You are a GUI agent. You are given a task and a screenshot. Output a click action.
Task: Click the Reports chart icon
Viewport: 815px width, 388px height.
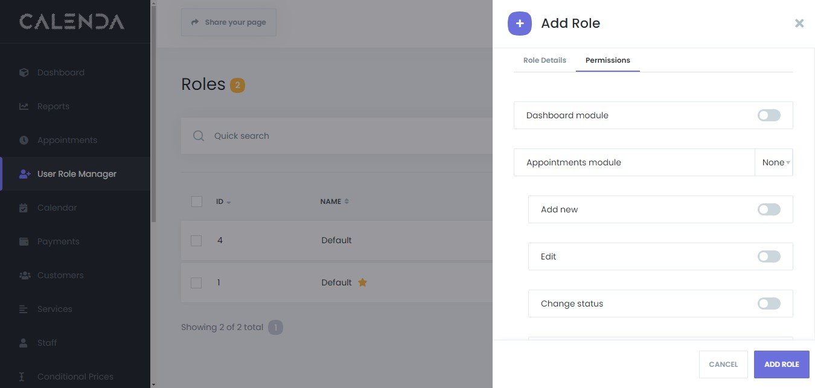click(24, 106)
